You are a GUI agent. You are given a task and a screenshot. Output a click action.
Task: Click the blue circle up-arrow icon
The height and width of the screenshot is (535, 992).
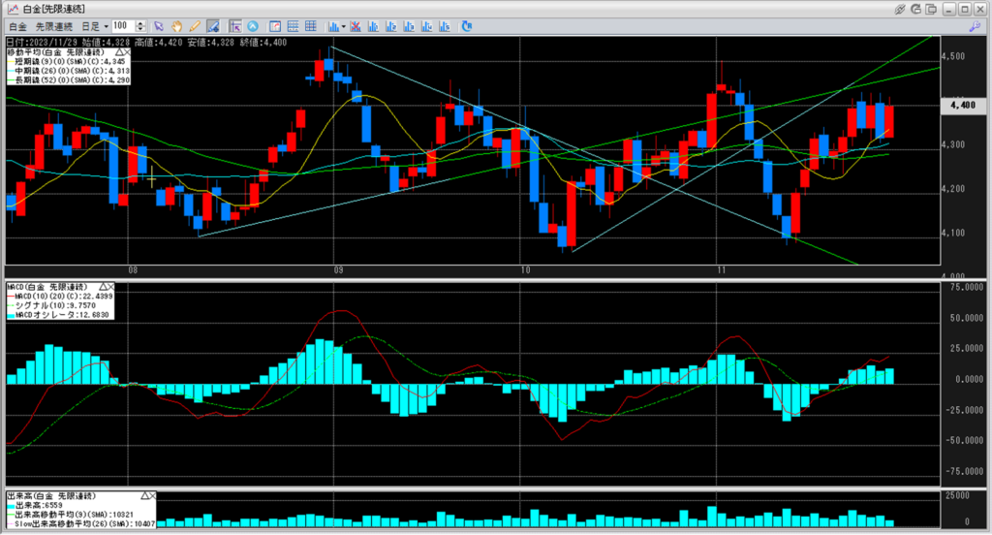pos(253,26)
